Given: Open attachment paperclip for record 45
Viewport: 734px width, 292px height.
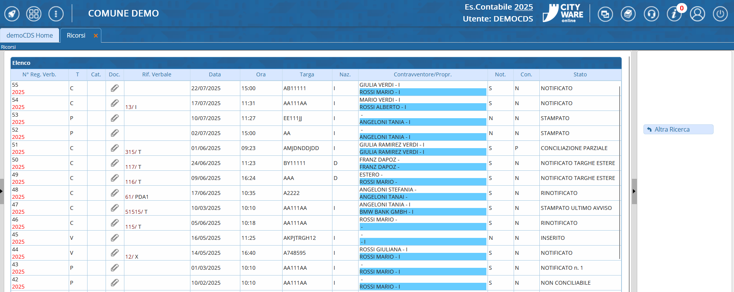Looking at the screenshot, I should (115, 238).
